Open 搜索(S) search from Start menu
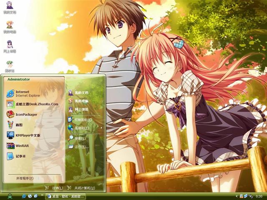This screenshot has width=267, height=200. 77,138
